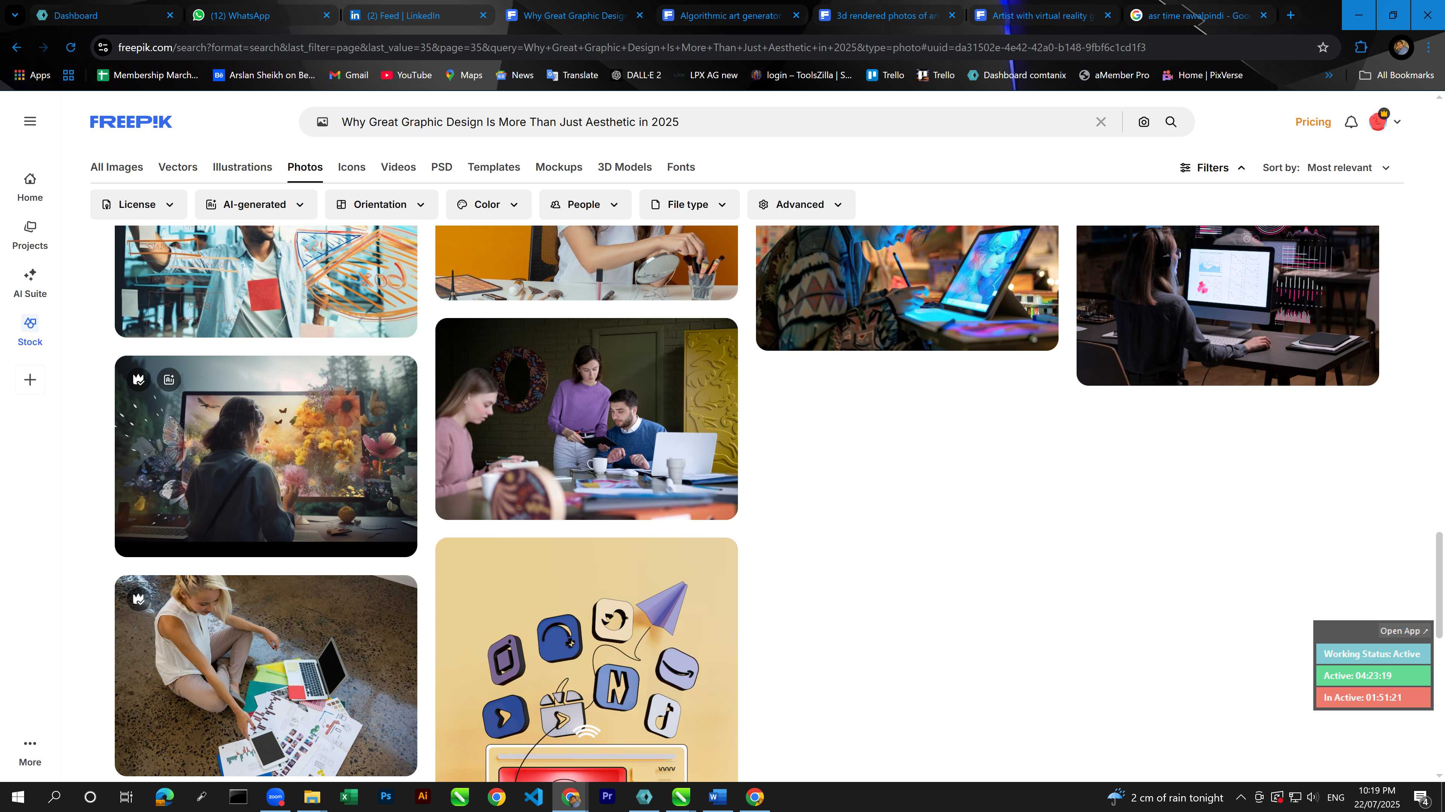Open Illustrator from taskbar
This screenshot has height=812, width=1445.
(x=422, y=796)
